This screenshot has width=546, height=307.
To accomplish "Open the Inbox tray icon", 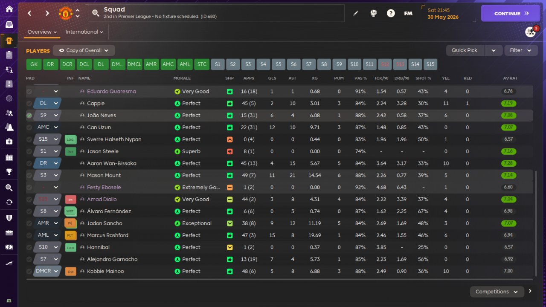I will pyautogui.click(x=9, y=24).
